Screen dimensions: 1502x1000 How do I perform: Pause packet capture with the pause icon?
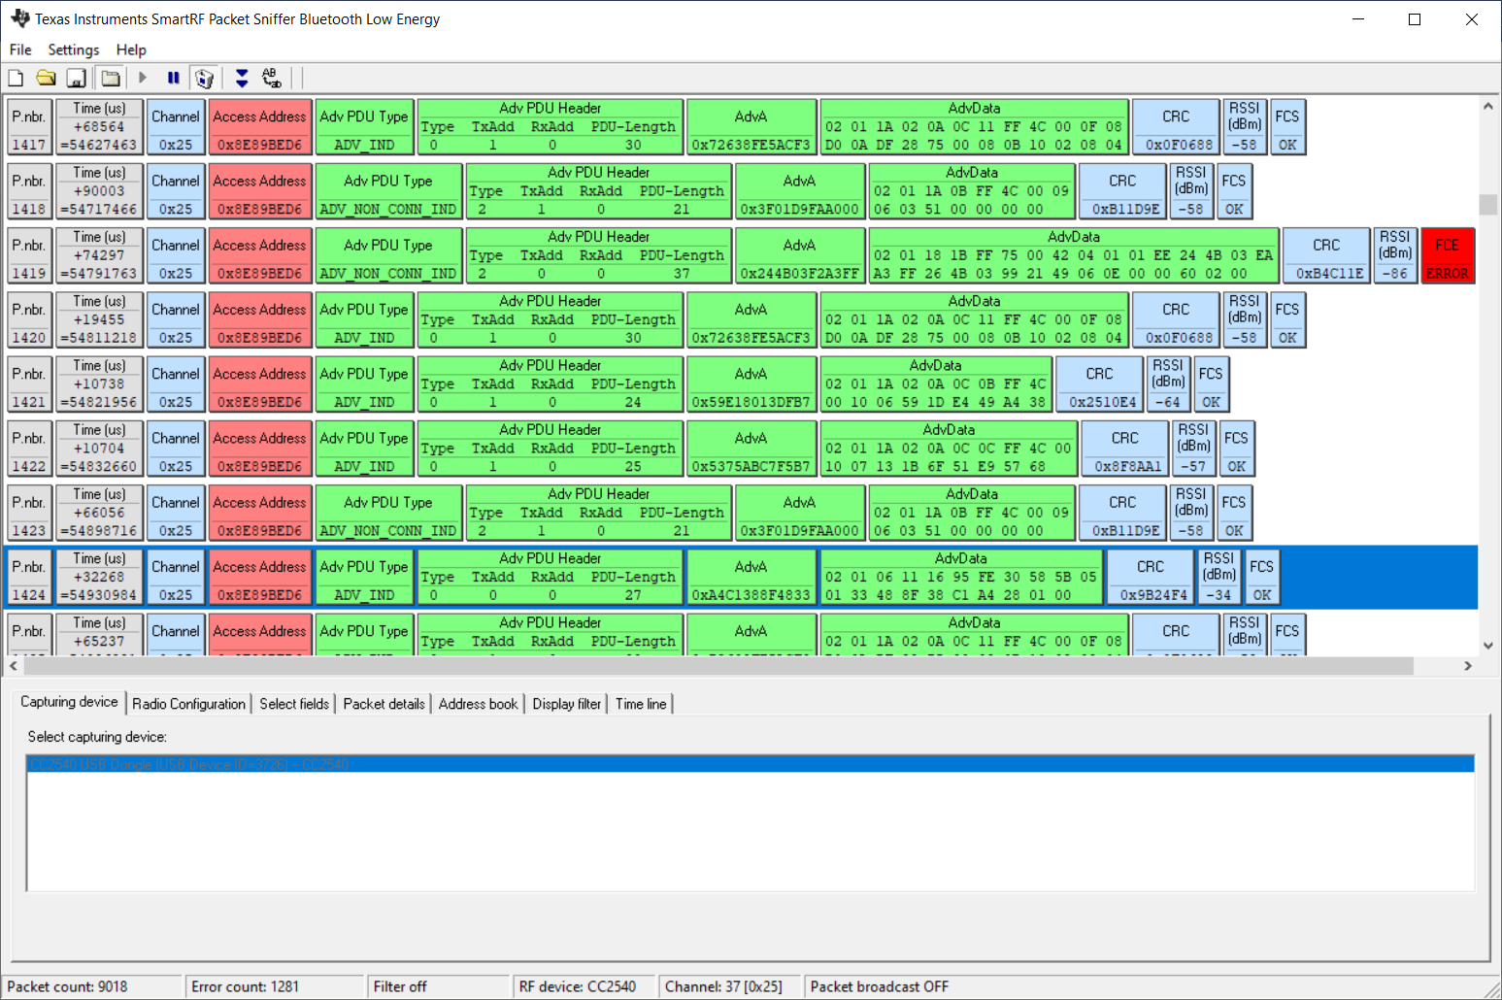(x=173, y=78)
